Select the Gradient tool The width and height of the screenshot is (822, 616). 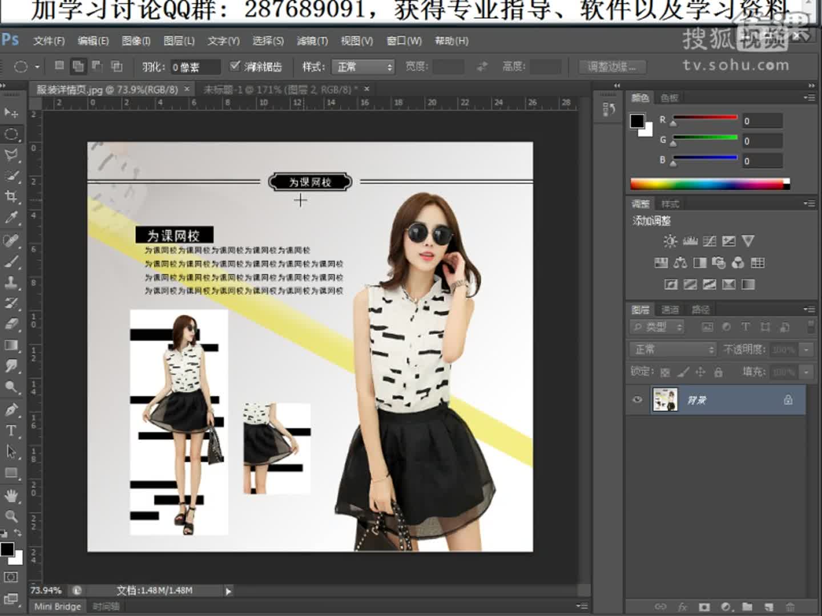(x=11, y=345)
